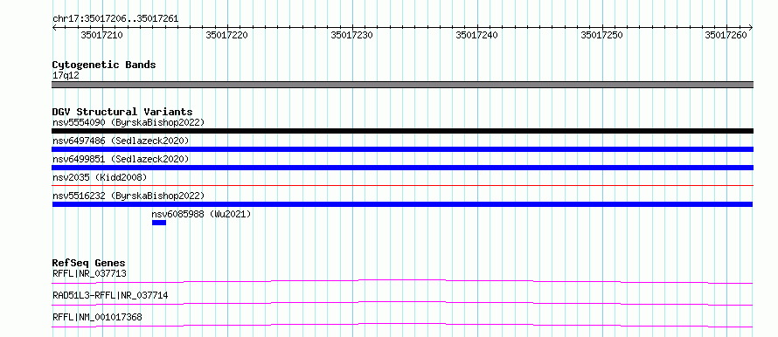Select ruler position 35017240
The image size is (778, 337).
tap(476, 35)
